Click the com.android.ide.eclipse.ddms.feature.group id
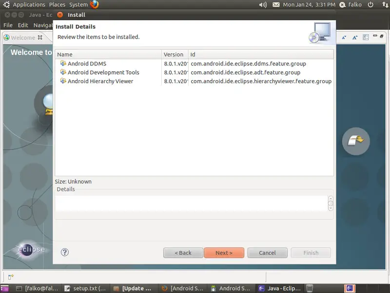 click(x=248, y=63)
